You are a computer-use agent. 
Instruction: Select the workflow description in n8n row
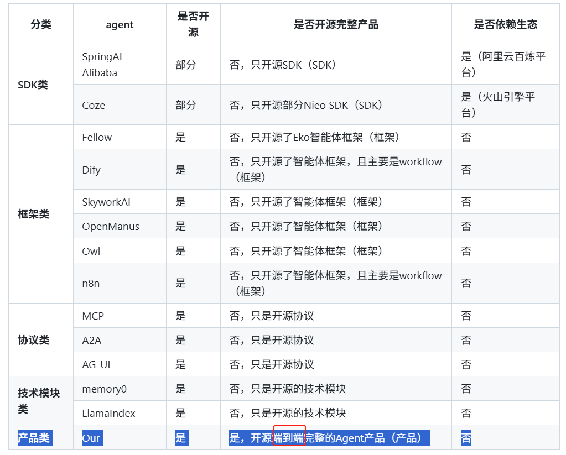[336, 283]
